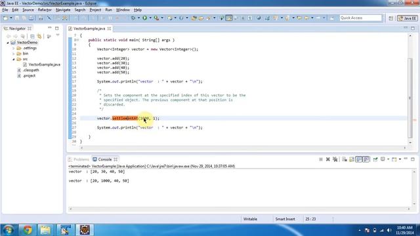Click the Quick Access search field
Screen dimensions: 420x236
(x=360, y=18)
